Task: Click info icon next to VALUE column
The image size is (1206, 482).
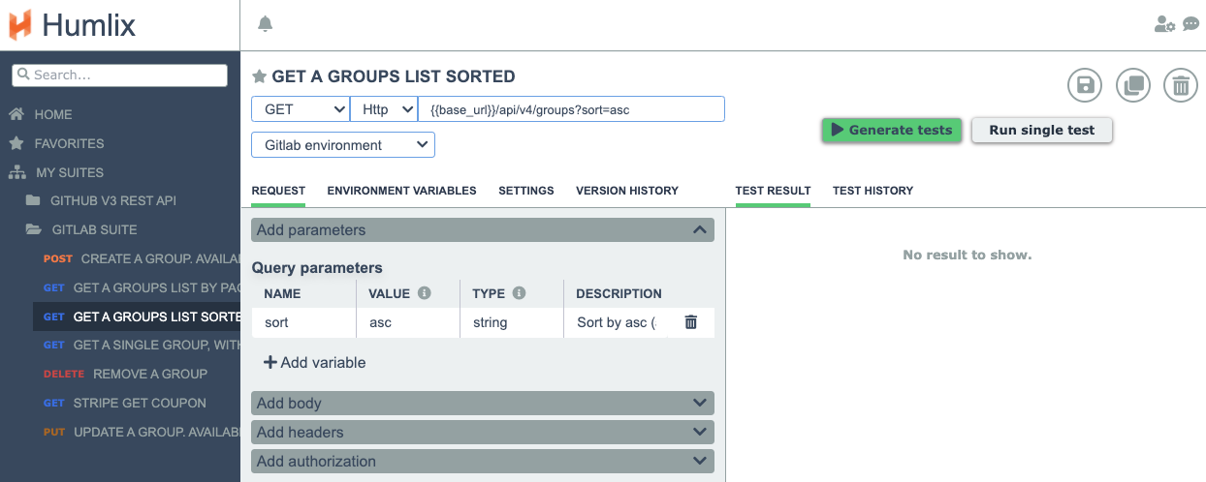Action: (x=424, y=293)
